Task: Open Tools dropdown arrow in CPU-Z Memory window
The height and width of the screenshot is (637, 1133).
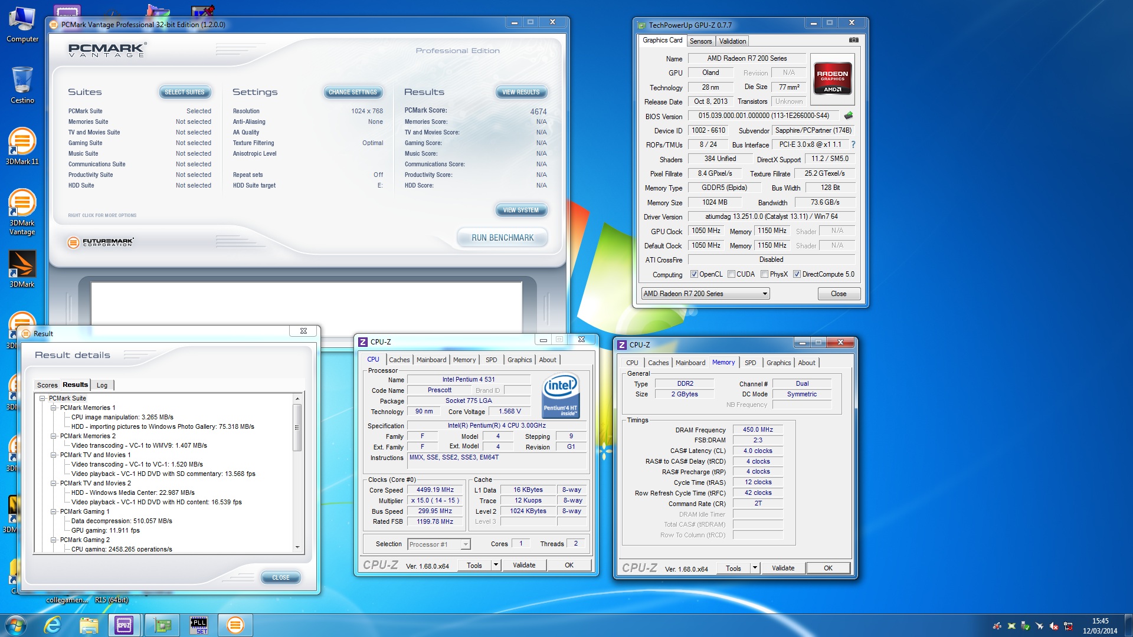Action: pos(755,568)
